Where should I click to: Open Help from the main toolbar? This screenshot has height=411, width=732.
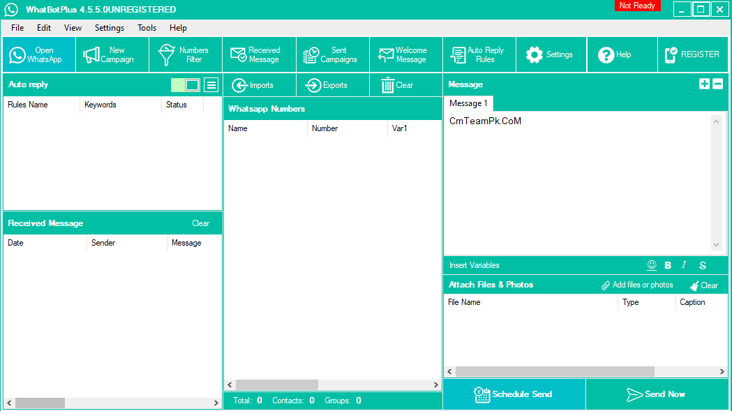click(622, 54)
